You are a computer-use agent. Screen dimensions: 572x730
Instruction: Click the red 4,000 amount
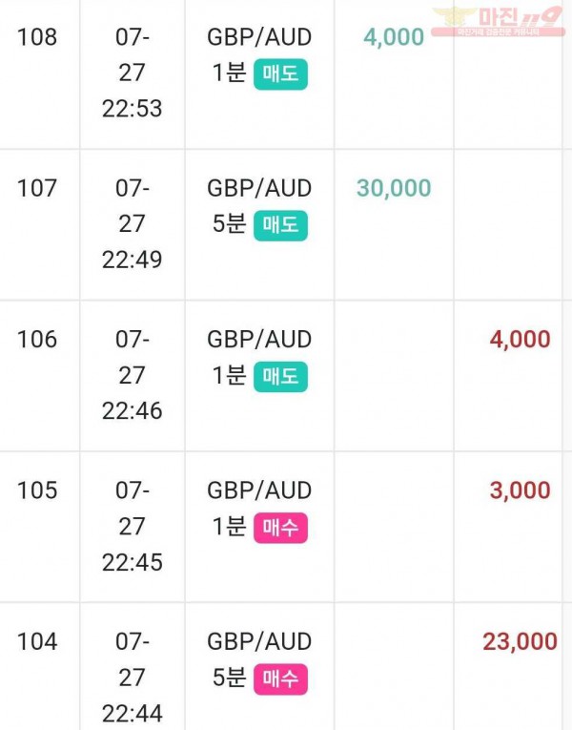(520, 340)
